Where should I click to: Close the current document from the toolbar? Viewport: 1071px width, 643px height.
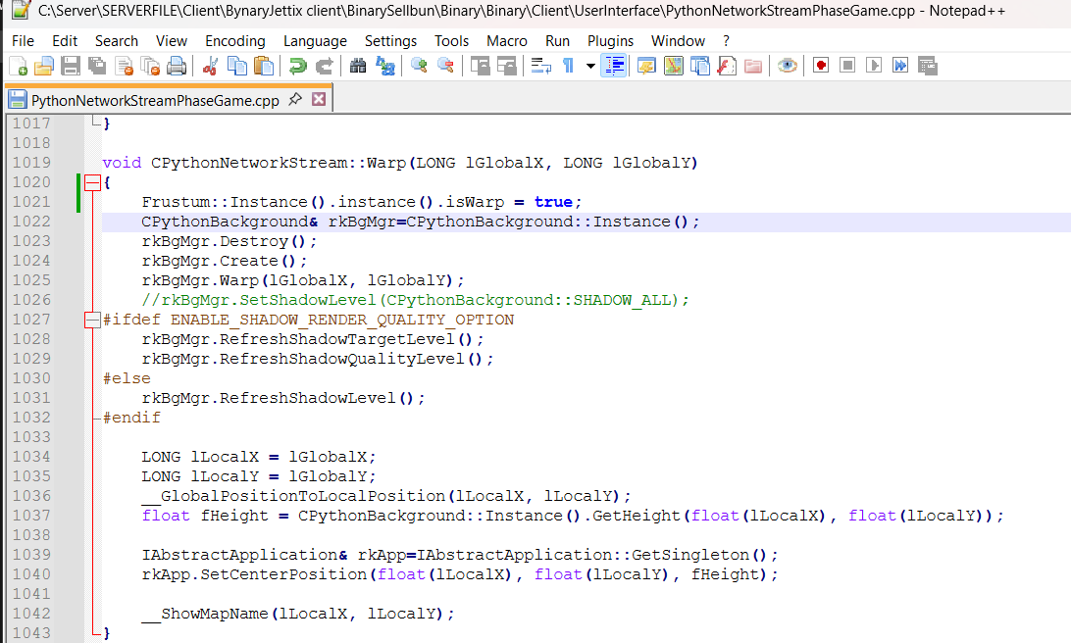click(x=124, y=67)
